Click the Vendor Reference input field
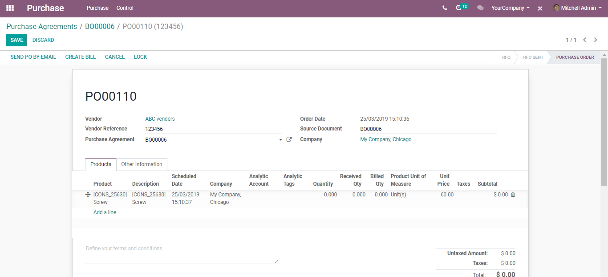 (213, 129)
